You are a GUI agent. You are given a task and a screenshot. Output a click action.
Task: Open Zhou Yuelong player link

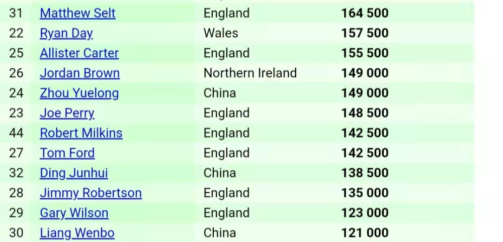click(79, 93)
